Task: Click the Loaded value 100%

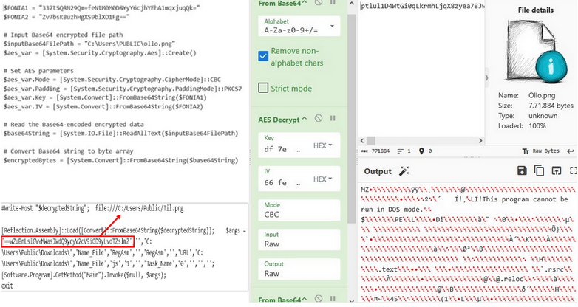Action: 537,126
